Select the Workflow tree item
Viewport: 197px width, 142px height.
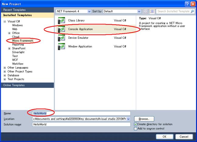18,64
